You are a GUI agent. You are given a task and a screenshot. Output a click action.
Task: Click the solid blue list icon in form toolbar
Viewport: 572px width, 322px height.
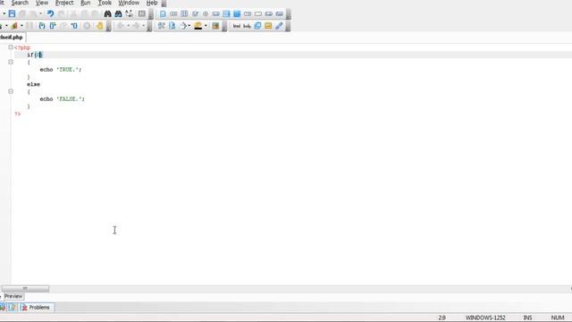point(237,14)
